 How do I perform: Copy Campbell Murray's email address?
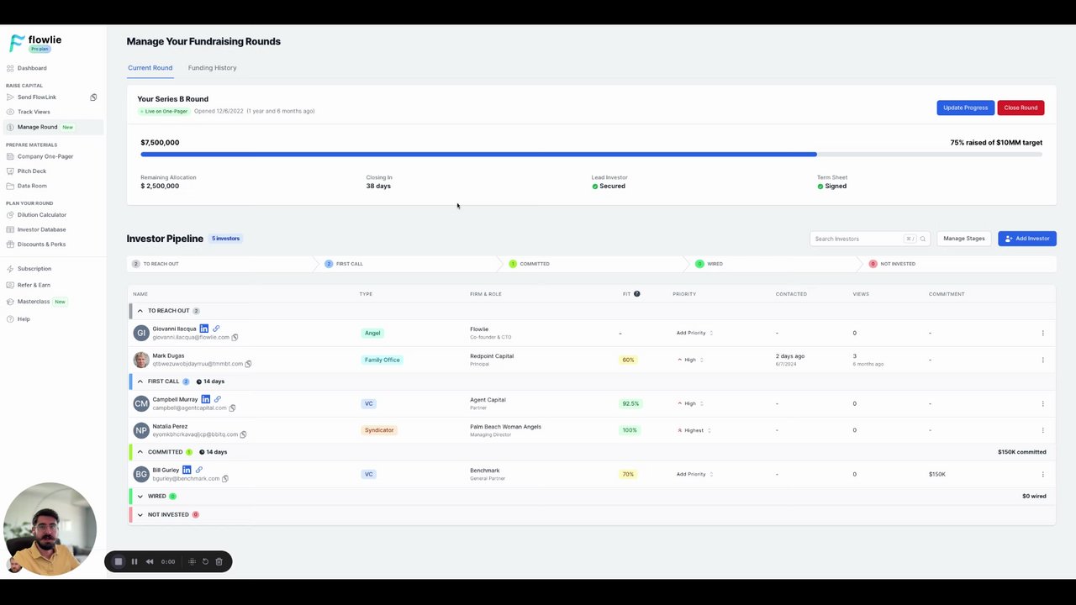point(232,408)
